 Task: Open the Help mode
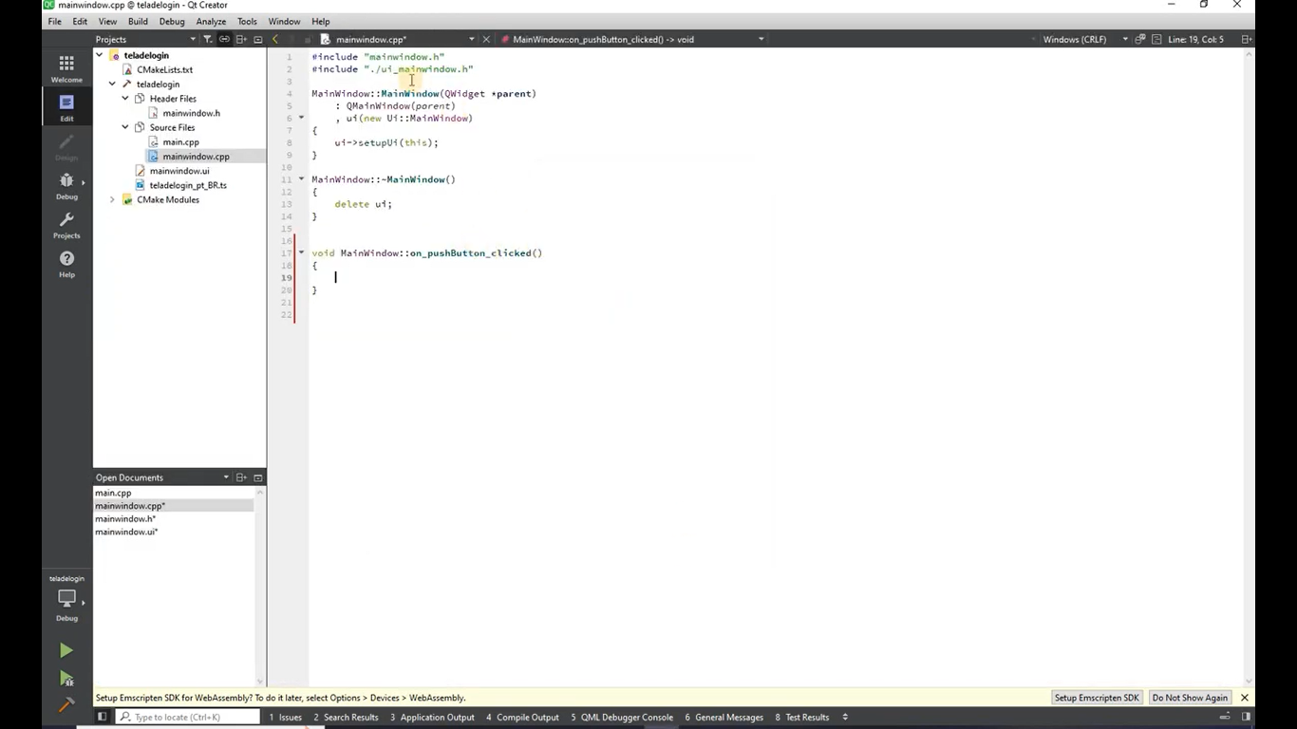(x=66, y=263)
